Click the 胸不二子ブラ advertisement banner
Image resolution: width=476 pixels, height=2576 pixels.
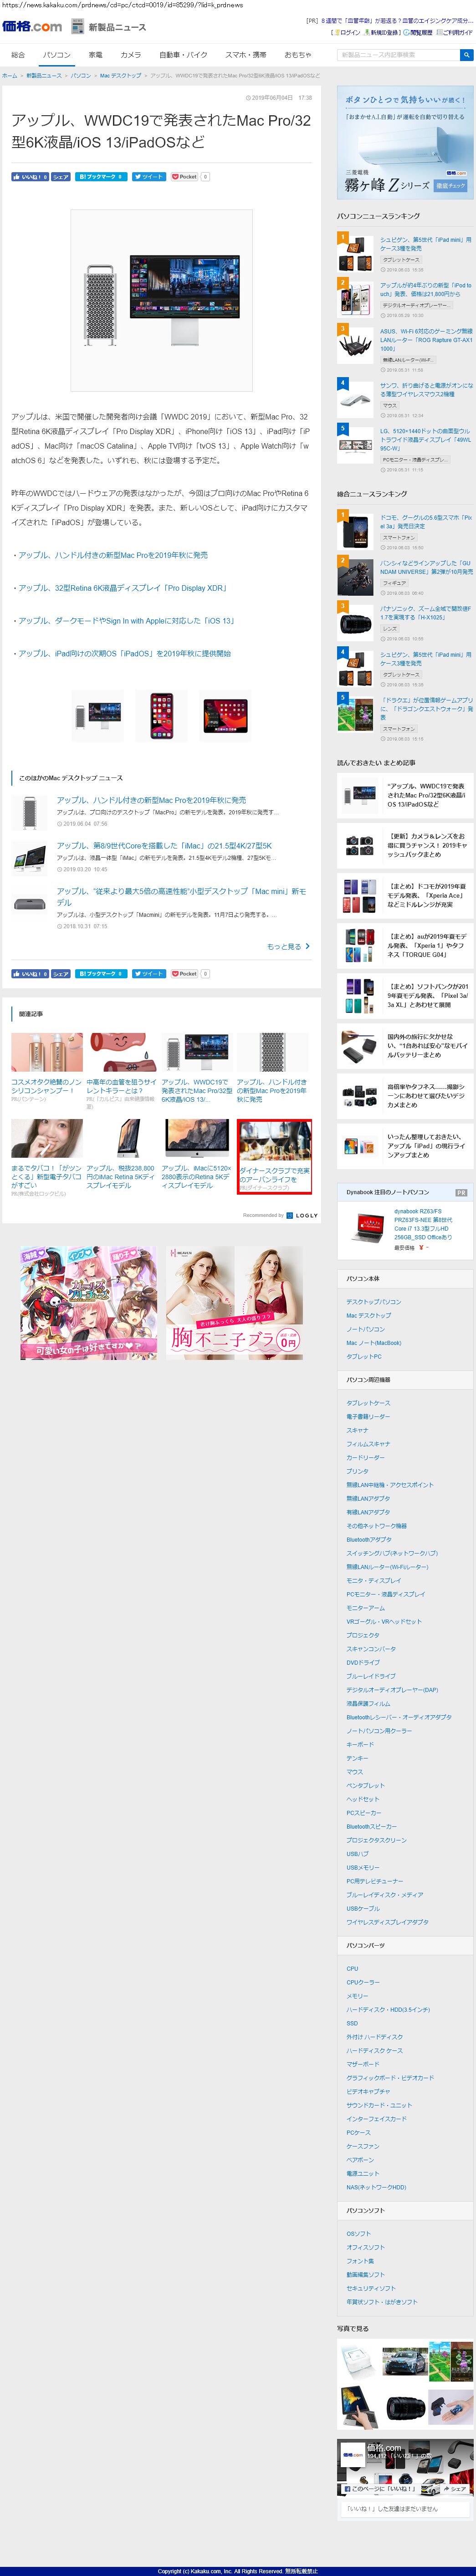[x=234, y=1303]
